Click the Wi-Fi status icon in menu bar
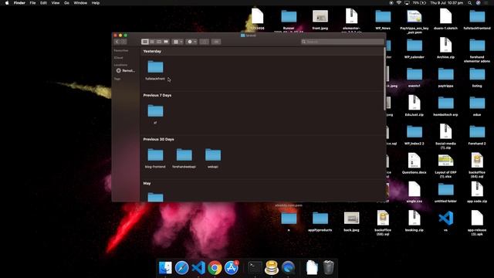Screen dimensions: 494x278 click(x=399, y=3)
